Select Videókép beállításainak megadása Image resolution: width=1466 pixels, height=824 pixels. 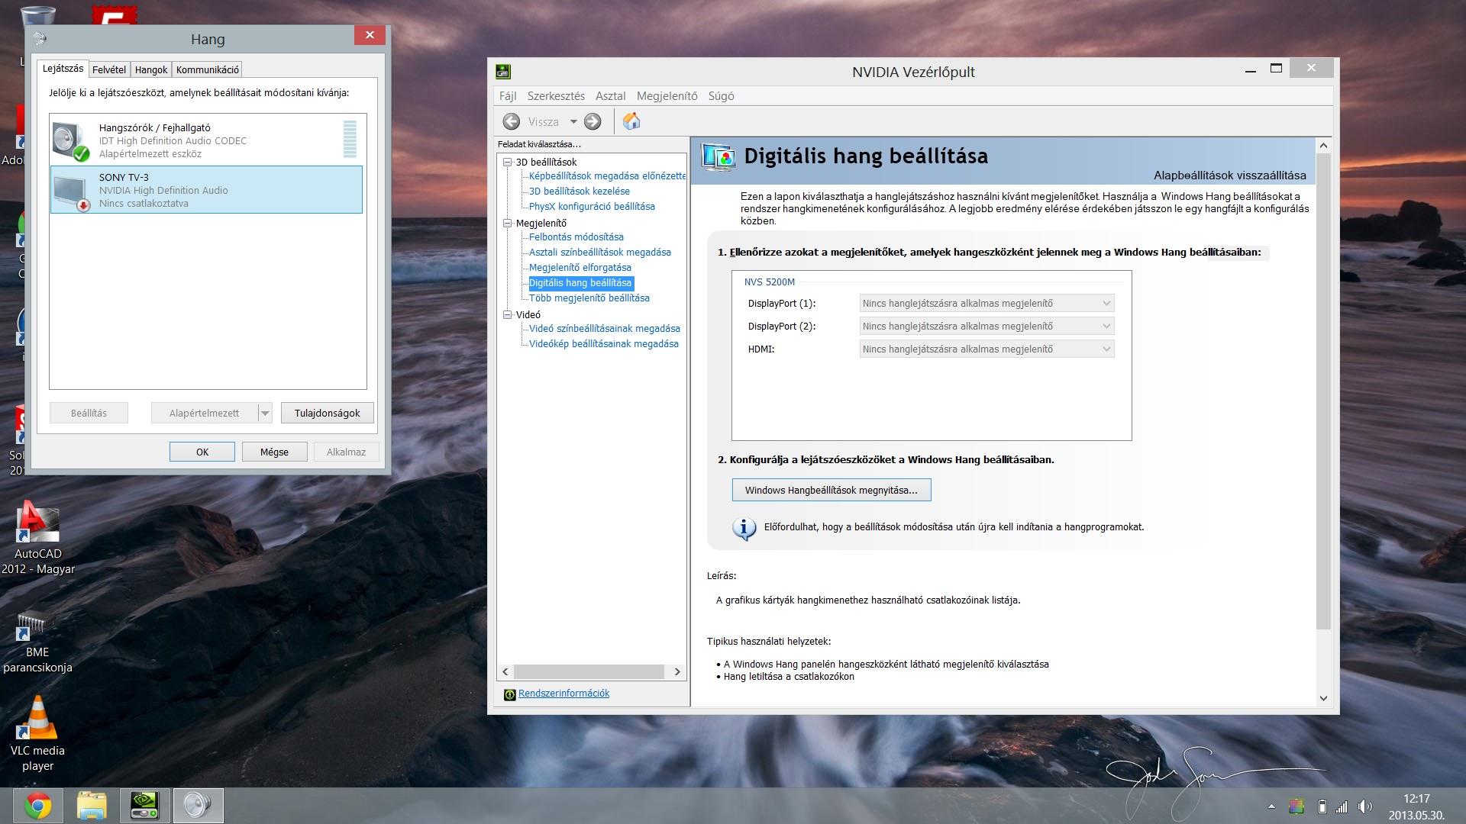coord(604,343)
